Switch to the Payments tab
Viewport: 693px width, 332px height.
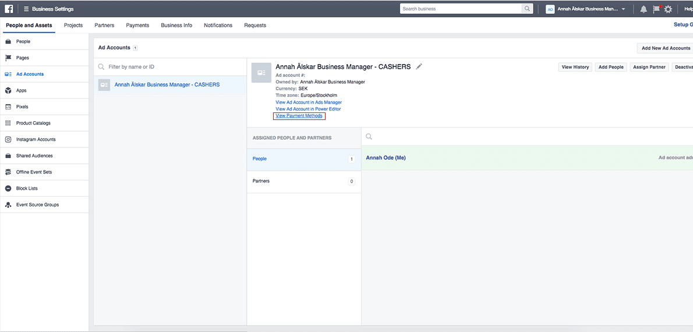pos(137,26)
